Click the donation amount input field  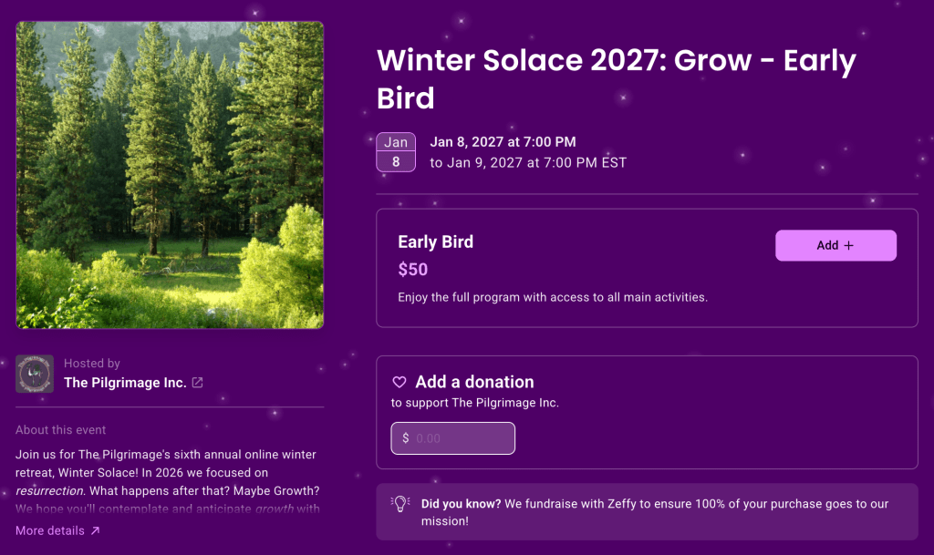pyautogui.click(x=452, y=438)
